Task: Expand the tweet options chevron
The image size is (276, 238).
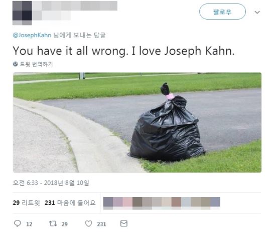Action: pos(257,12)
